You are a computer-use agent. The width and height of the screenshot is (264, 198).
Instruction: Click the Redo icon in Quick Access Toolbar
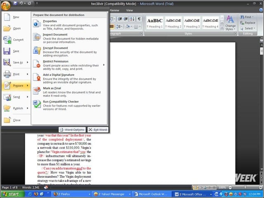coord(29,3)
